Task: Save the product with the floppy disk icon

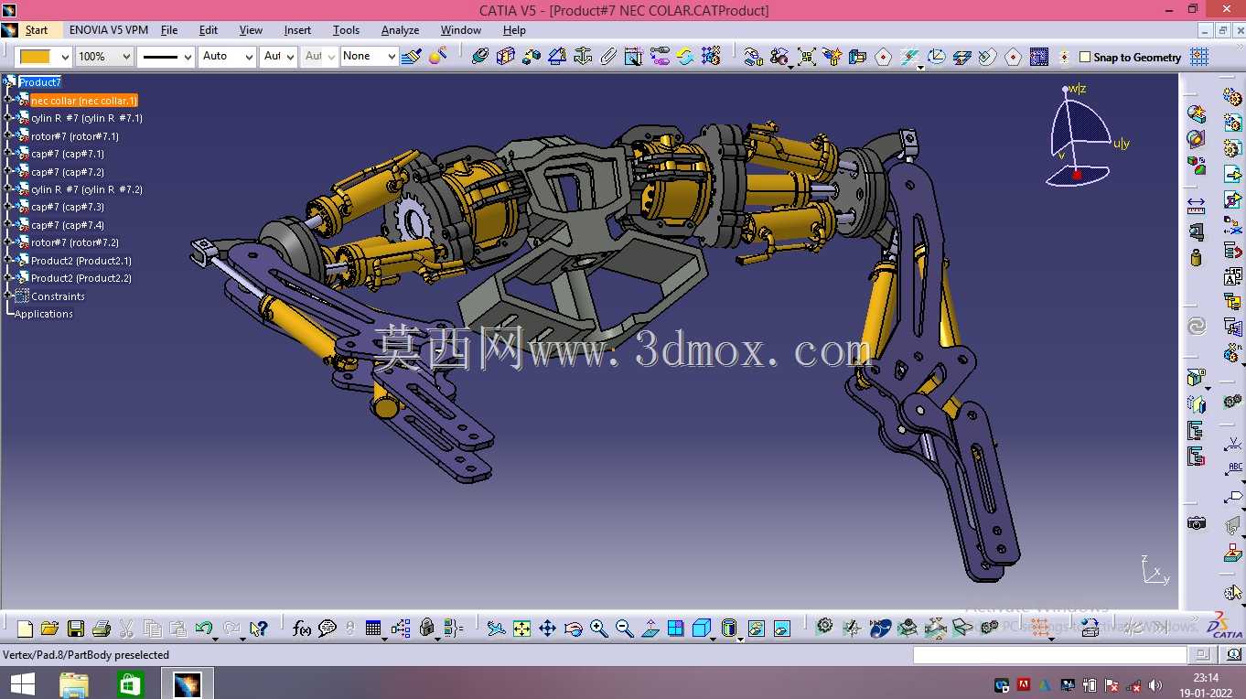Action: (76, 629)
